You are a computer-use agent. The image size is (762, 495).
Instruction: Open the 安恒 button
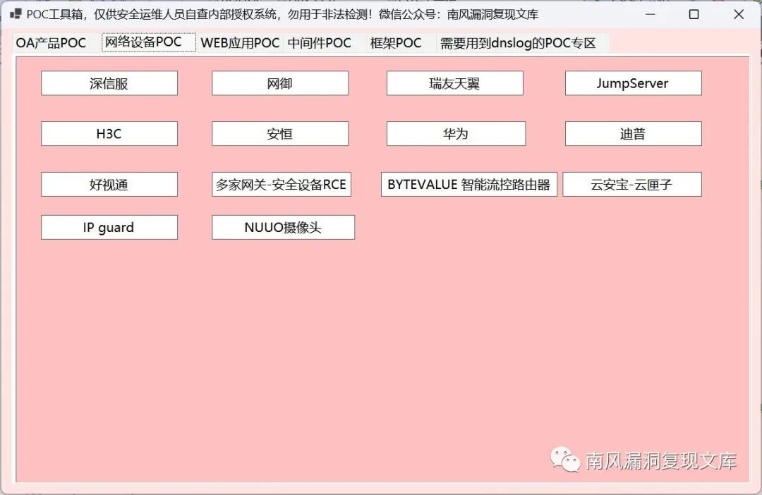280,133
